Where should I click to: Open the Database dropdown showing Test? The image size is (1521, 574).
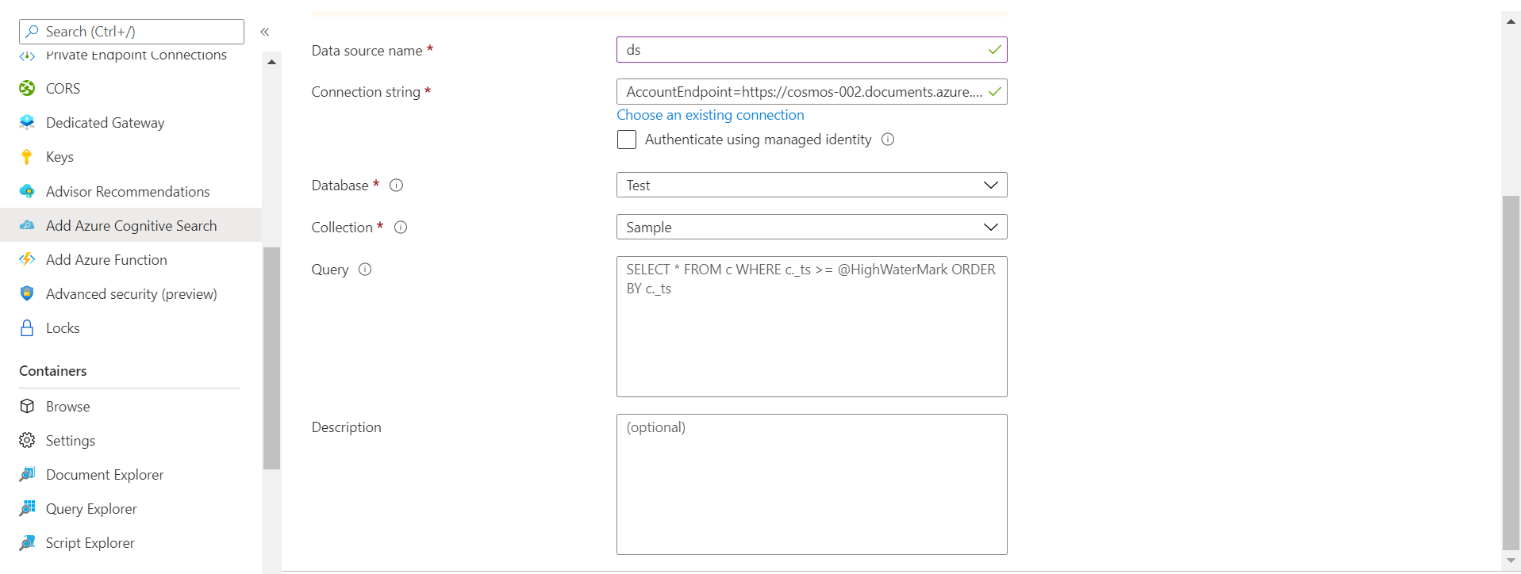(811, 185)
